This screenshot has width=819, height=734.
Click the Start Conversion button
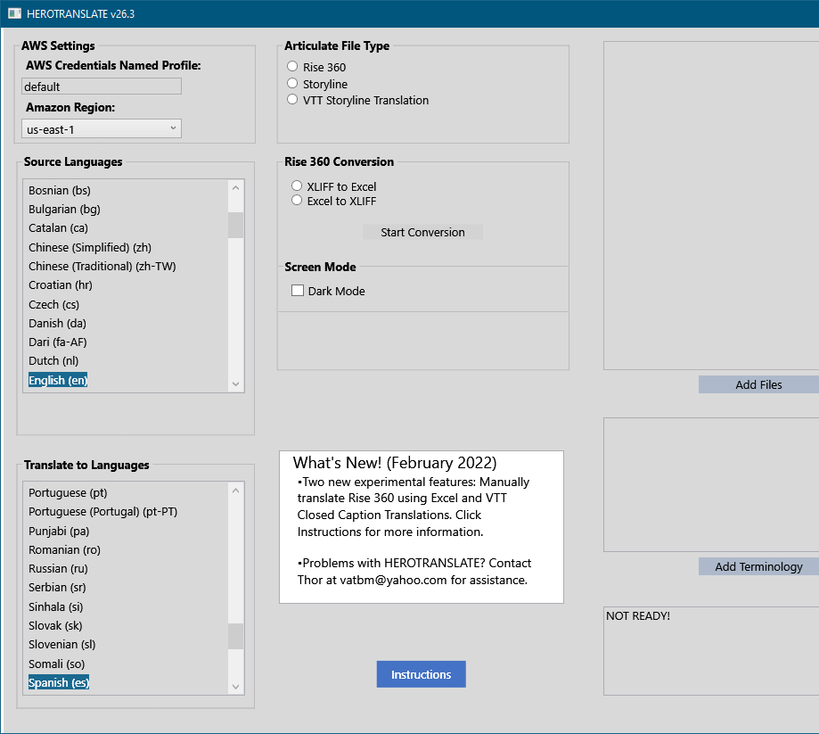(x=422, y=232)
